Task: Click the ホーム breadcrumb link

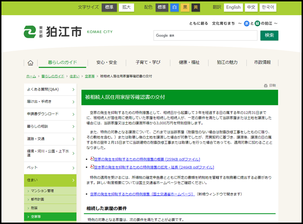Action: click(31, 76)
